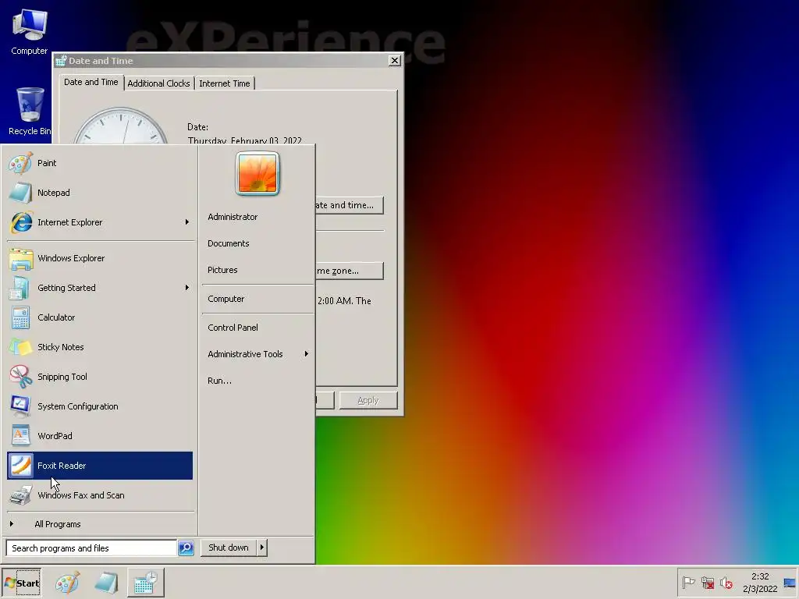
Task: Click the Paint icon pinned on taskbar
Action: pyautogui.click(x=67, y=583)
